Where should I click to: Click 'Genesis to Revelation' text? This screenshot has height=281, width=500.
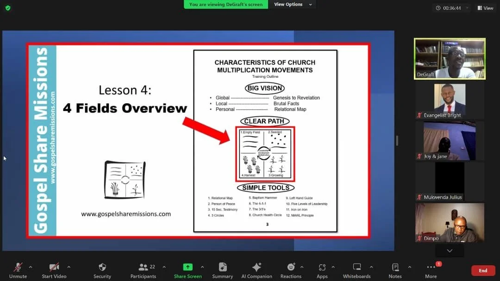[x=296, y=98]
